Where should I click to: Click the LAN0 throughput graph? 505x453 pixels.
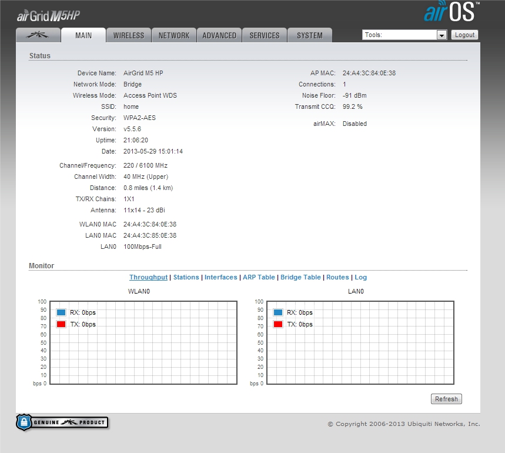point(360,342)
